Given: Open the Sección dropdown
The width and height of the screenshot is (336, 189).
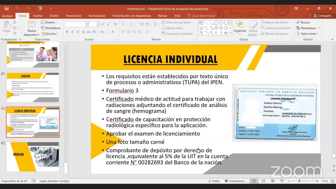Looking at the screenshot, I should pos(49,34).
